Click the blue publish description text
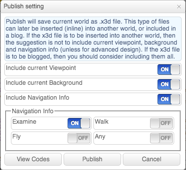Viewport: 186px width, 170px height. pos(93,39)
